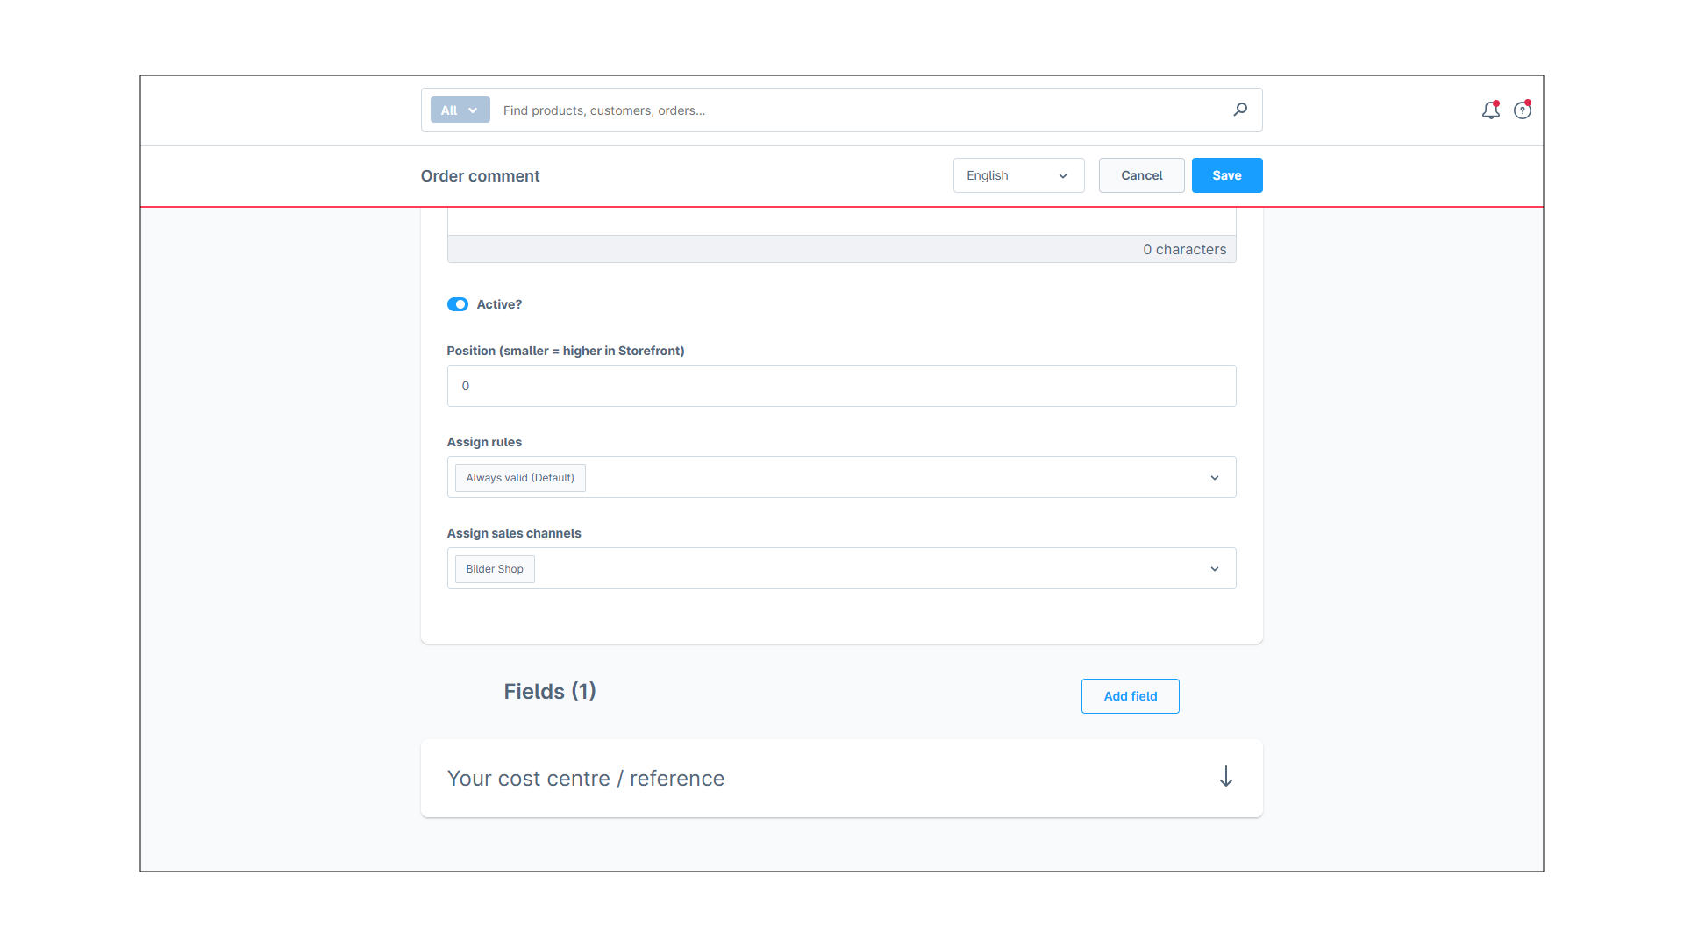Screen dimensions: 1684x947
Task: Click the search/magnifier icon
Action: click(x=1241, y=109)
